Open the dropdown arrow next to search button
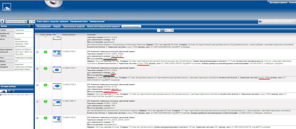Image resolution: width=296 pixels, height=129 pixels. 34,21
